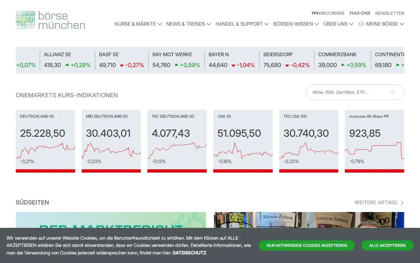Click the red down arrow for Bayer N
Image resolution: width=420 pixels, height=263 pixels.
tap(233, 65)
